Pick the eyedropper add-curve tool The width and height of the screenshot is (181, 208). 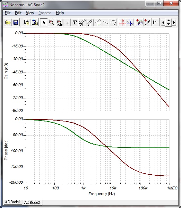click(147, 22)
